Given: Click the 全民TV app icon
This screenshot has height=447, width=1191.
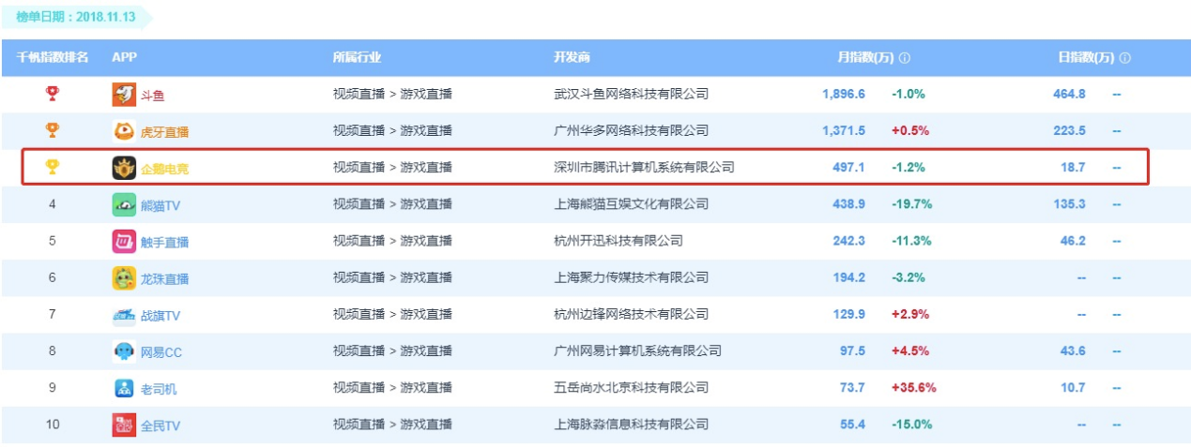Looking at the screenshot, I should coord(124,425).
